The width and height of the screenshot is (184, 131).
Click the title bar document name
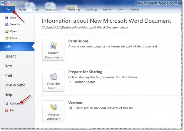coord(159,3)
